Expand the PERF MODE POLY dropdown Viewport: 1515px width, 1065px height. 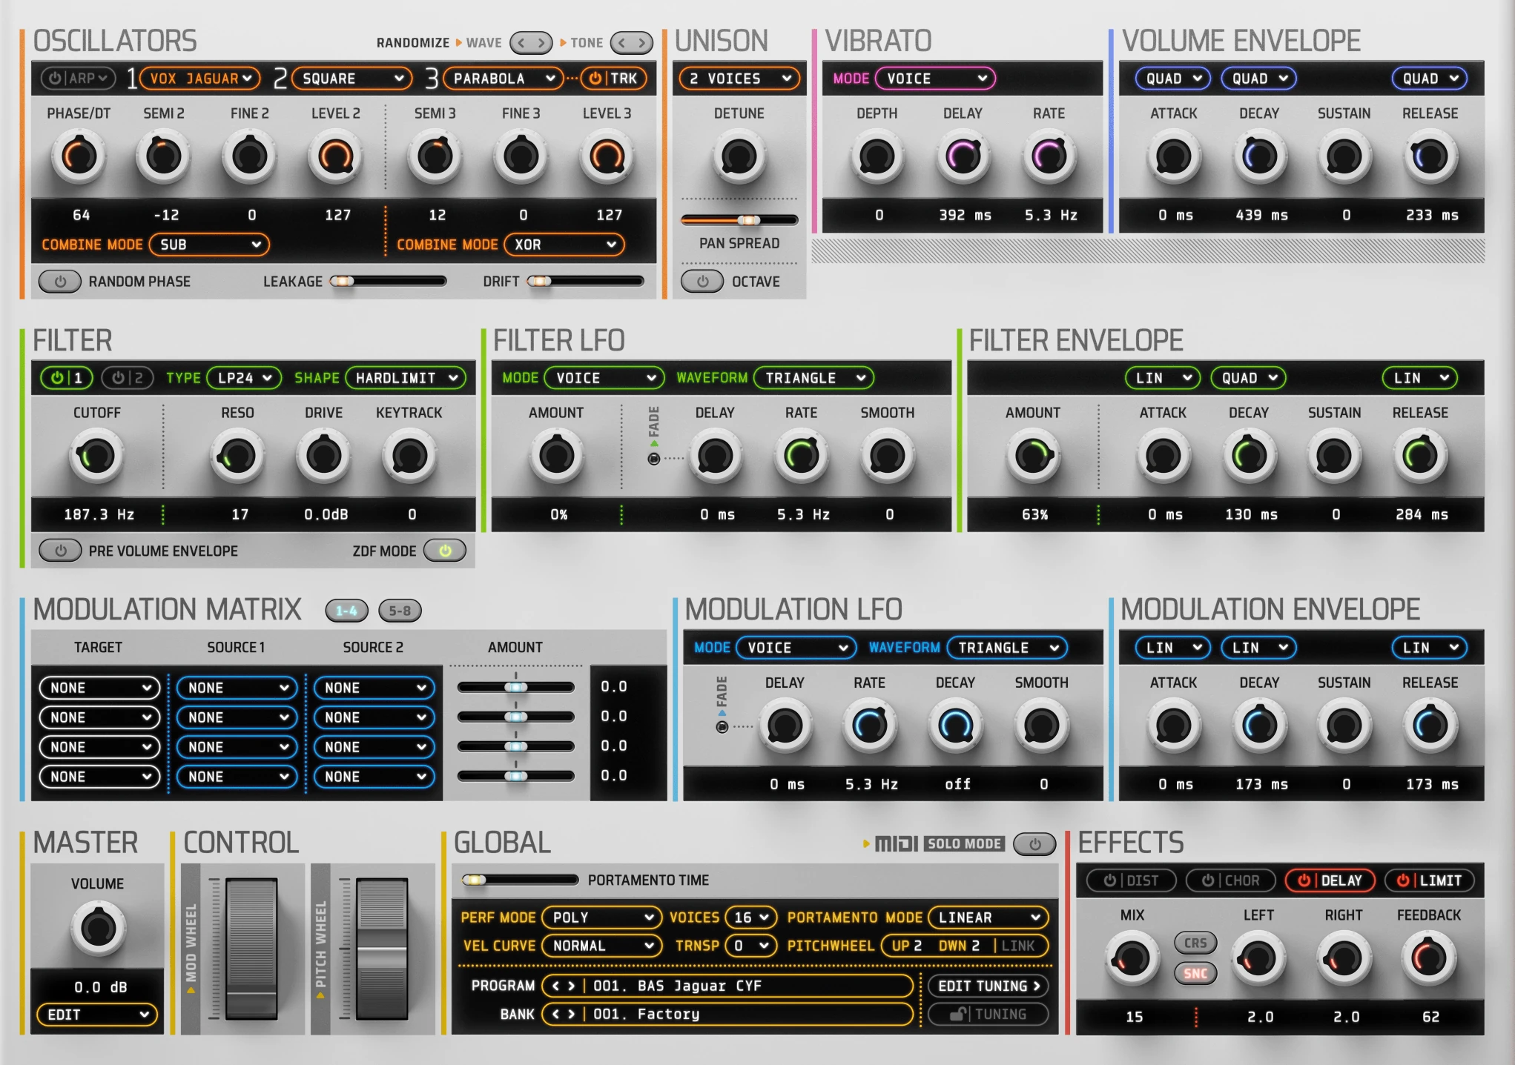(x=601, y=918)
